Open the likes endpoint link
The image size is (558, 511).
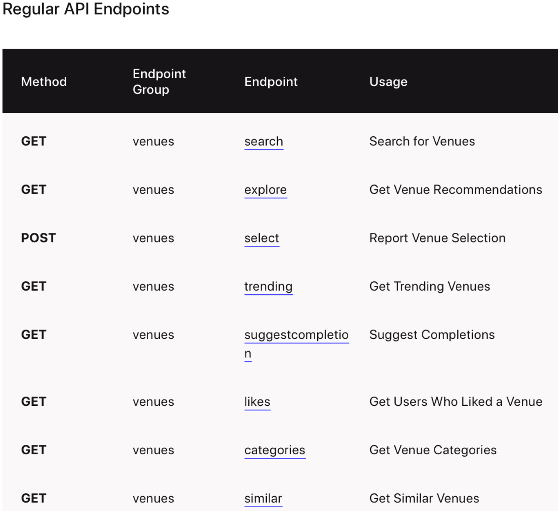tap(257, 402)
